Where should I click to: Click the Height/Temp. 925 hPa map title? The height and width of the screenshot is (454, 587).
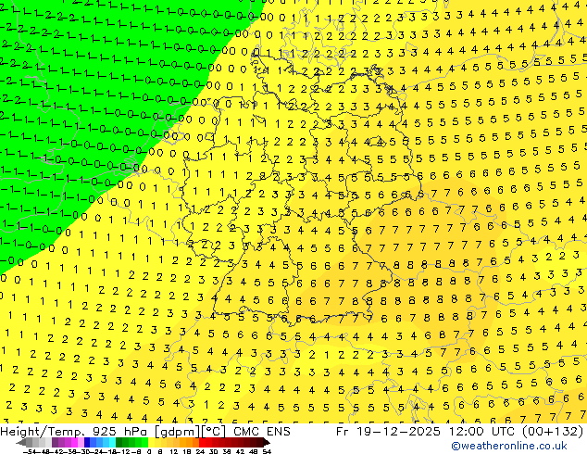point(76,431)
